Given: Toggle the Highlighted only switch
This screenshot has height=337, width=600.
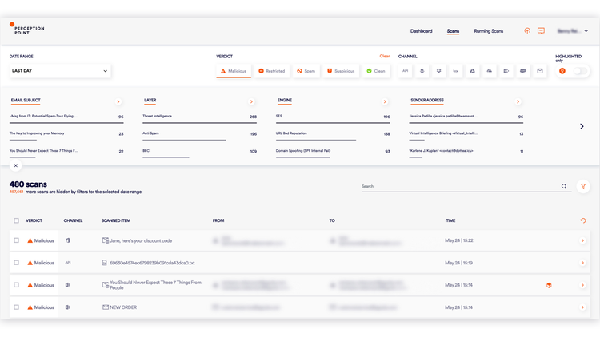Looking at the screenshot, I should click(x=580, y=71).
